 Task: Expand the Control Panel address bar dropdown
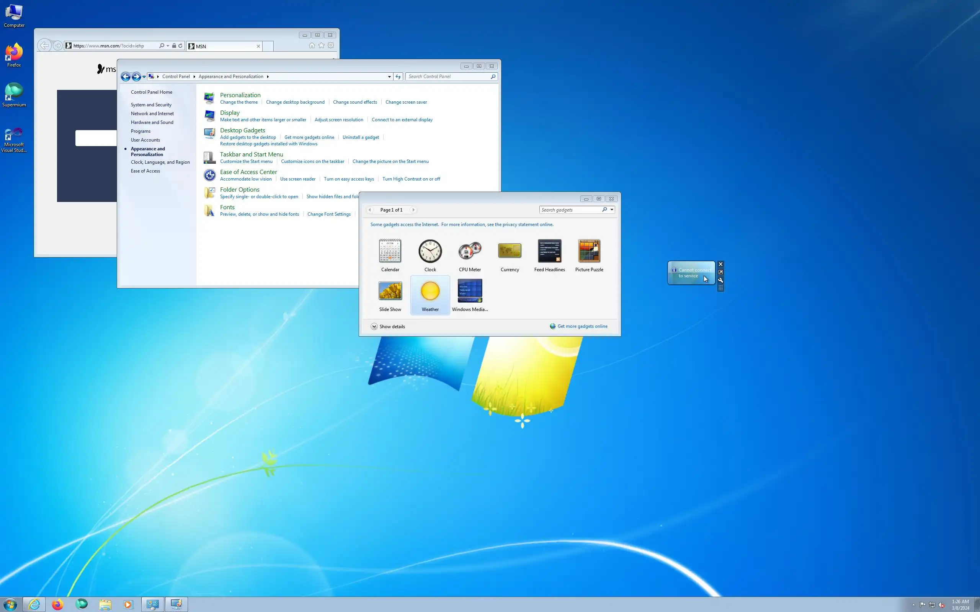pos(389,76)
